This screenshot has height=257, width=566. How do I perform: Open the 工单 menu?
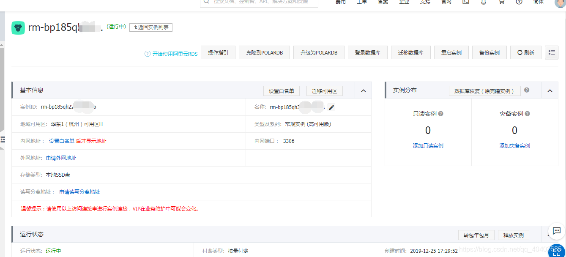pyautogui.click(x=362, y=2)
